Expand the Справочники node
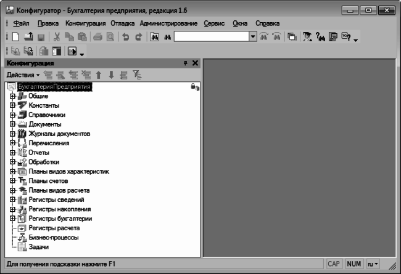The image size is (401, 274). coord(12,115)
